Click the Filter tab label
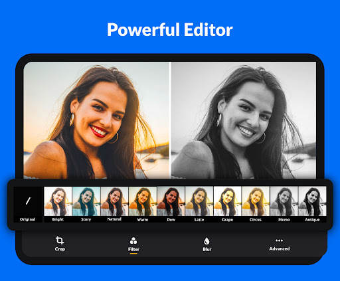 [x=133, y=249]
